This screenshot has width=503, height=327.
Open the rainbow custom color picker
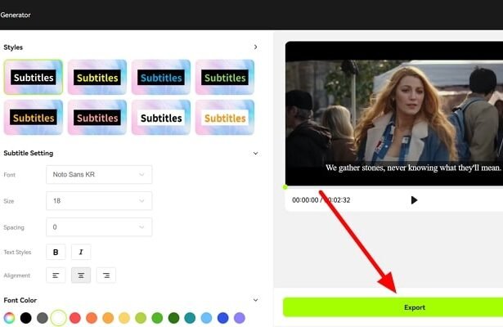[9, 318]
